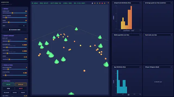Click the 'no deaths yet' text in Lifespan panel
Viewport: 174px width, 97px height.
click(158, 82)
